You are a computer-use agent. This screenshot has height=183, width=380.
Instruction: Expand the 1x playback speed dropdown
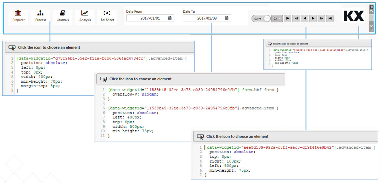(277, 19)
